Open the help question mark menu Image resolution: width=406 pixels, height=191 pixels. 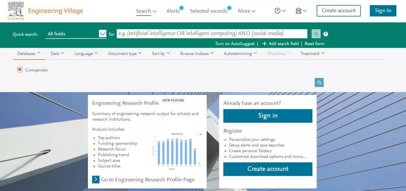280,11
